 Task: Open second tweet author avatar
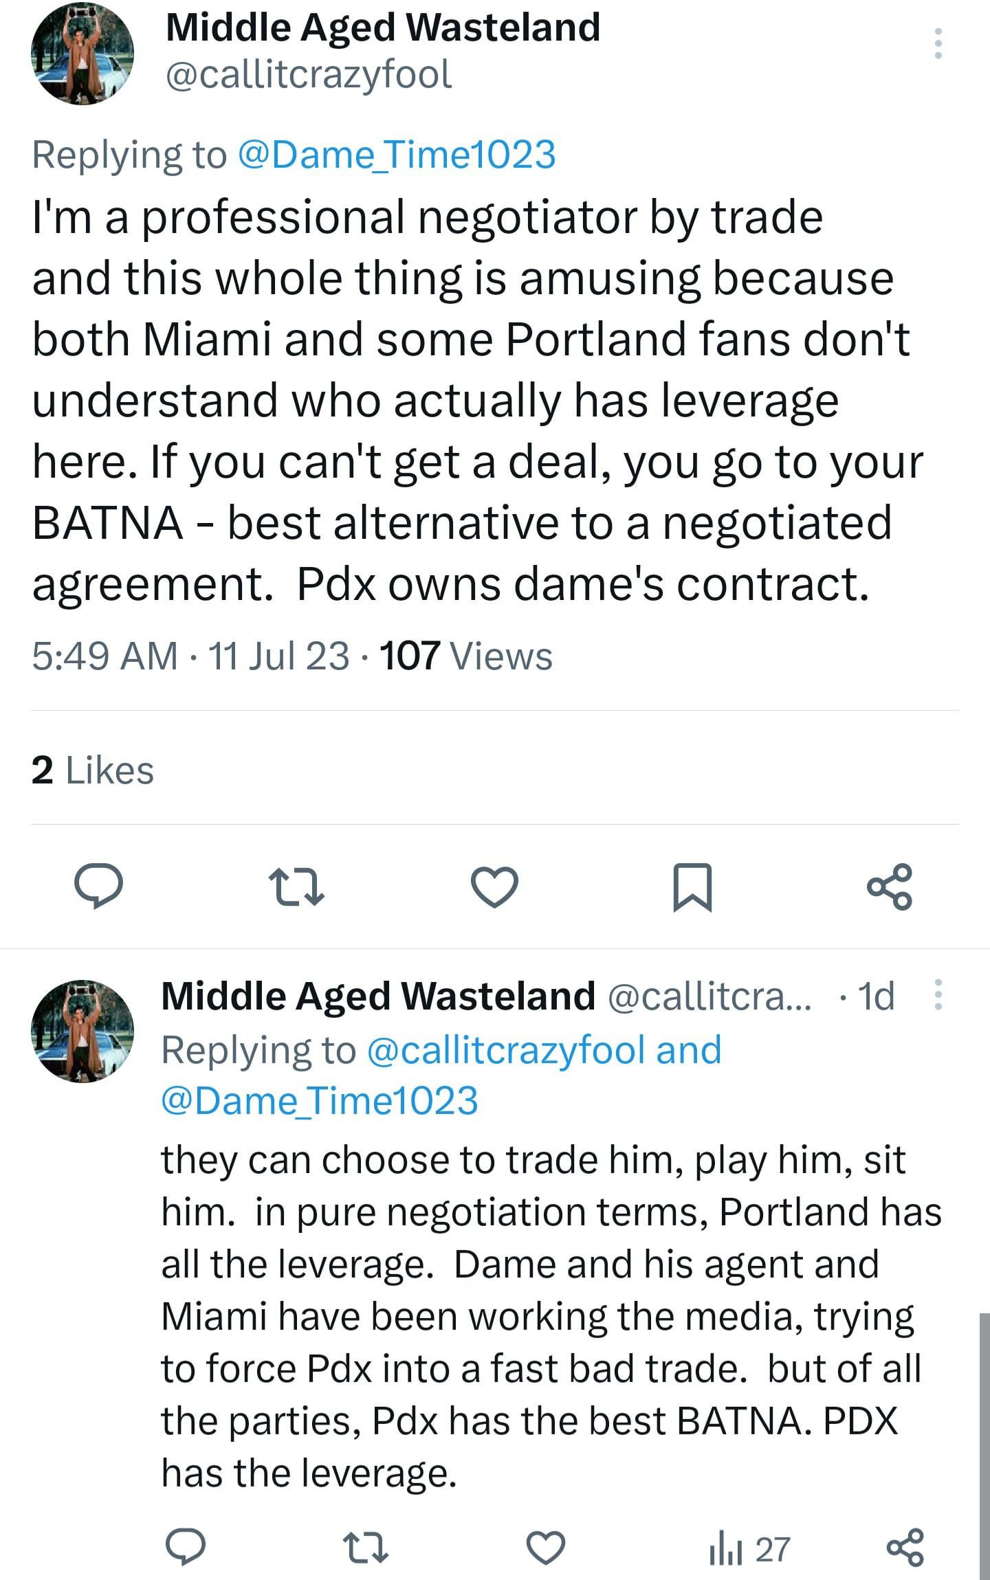[82, 1031]
